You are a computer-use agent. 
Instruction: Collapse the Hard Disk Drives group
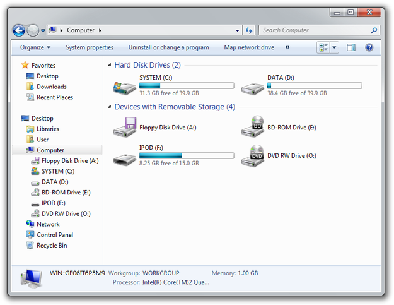point(110,65)
